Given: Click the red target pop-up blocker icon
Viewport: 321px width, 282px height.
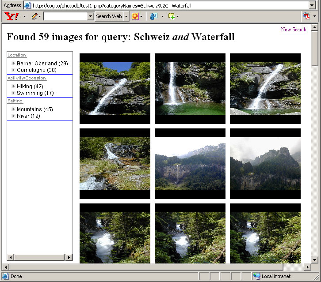Looking at the screenshot, I should click(135, 16).
